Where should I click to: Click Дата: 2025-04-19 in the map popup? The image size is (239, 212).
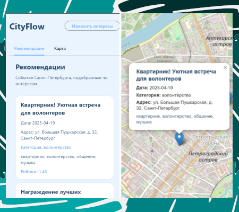pyautogui.click(x=155, y=88)
